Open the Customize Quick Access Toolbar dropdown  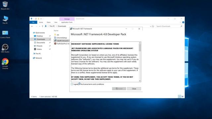[41, 19]
